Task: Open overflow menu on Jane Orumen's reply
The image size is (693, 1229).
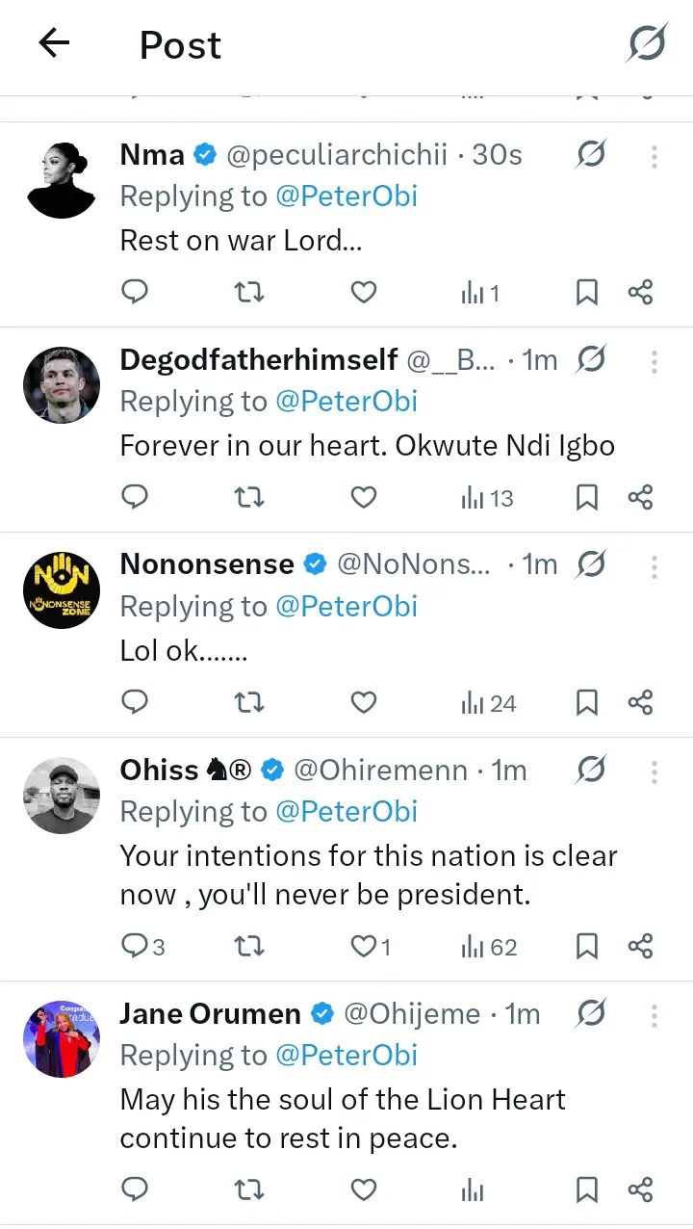Action: coord(654,1015)
